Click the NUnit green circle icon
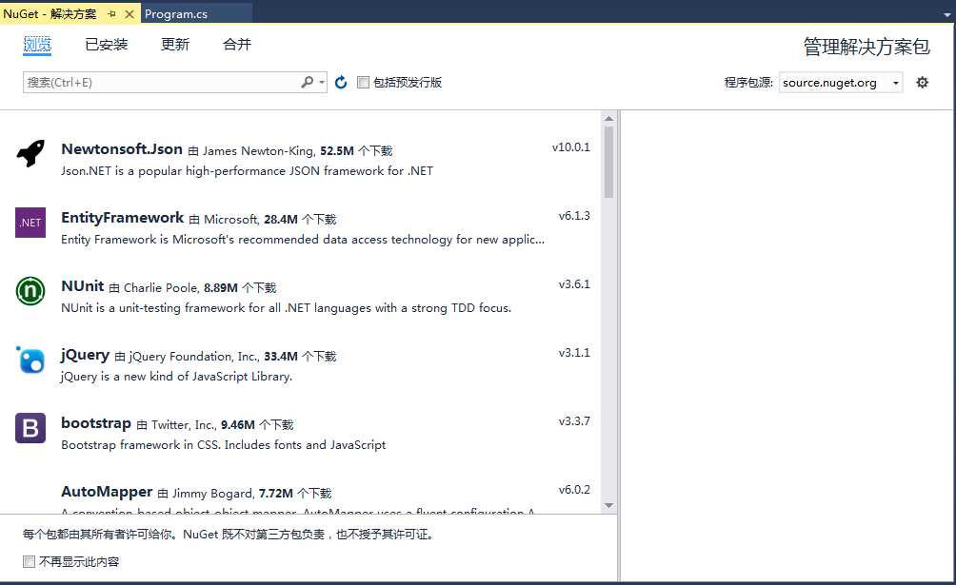The height and width of the screenshot is (585, 956). 30,291
